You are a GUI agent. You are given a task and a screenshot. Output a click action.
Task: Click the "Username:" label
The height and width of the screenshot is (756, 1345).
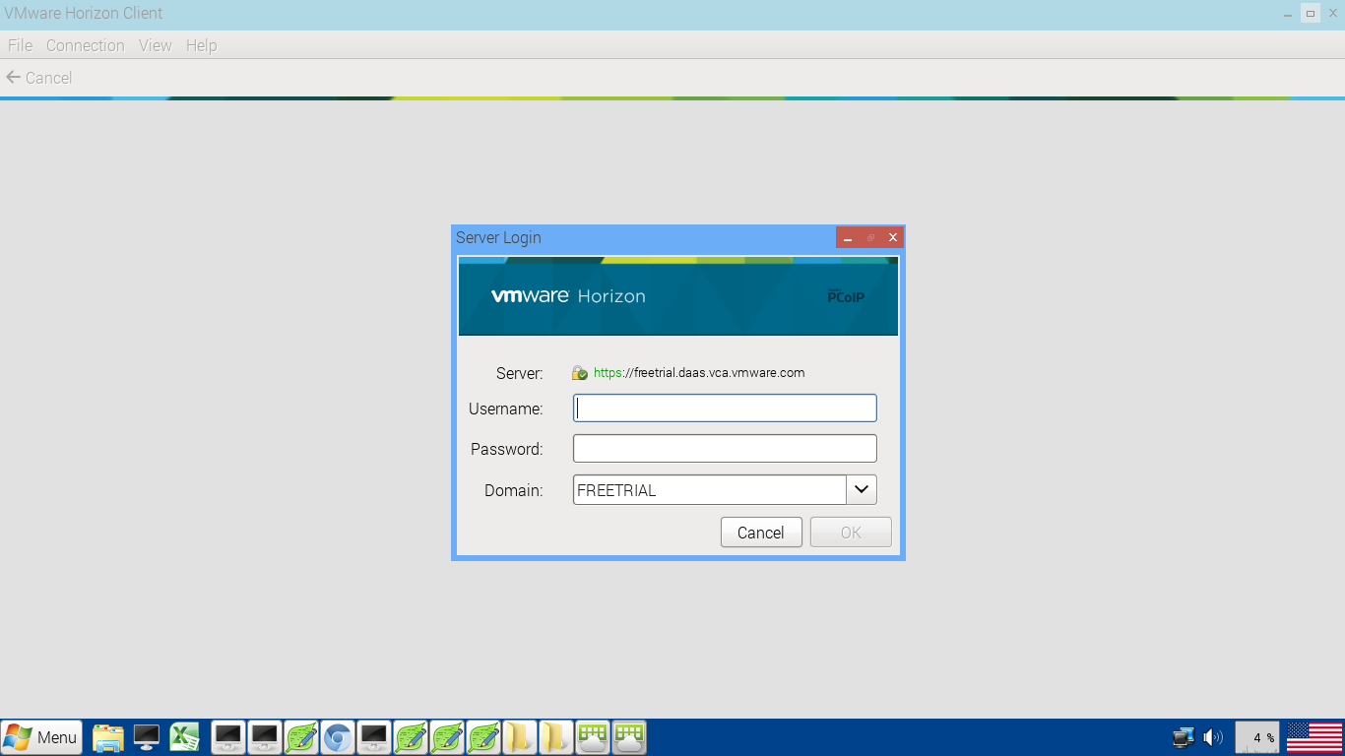506,409
